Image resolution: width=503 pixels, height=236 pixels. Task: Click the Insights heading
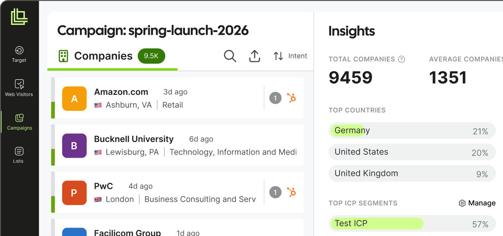click(x=352, y=31)
